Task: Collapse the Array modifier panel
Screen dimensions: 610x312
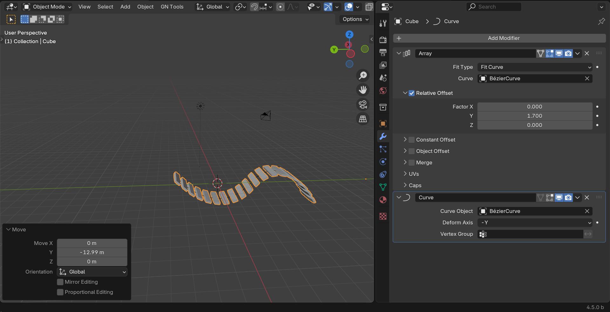Action: click(x=399, y=53)
